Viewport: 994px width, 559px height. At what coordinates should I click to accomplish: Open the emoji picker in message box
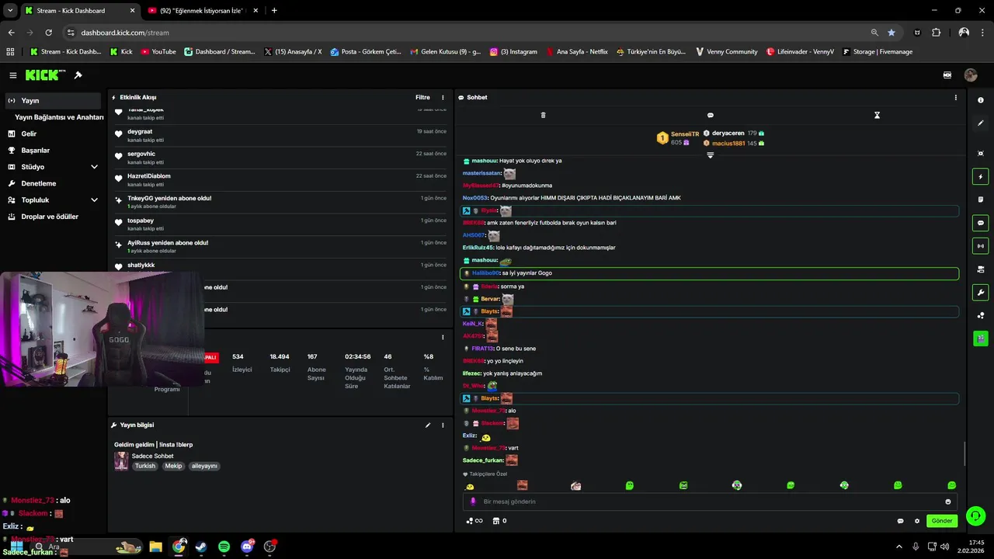tap(948, 502)
